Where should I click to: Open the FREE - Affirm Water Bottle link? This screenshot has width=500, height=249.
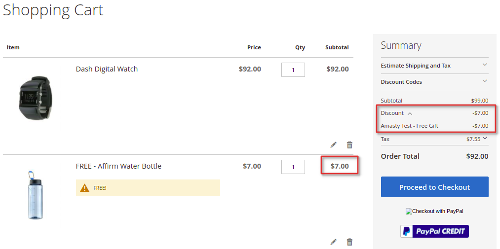coord(118,166)
